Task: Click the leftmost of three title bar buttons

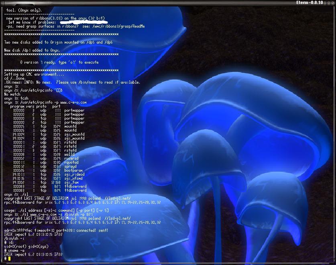Action: (x=325, y=2)
